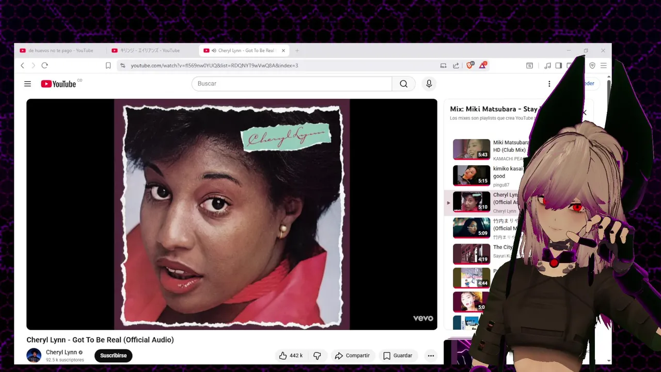Open site settings icon in address bar
Screen dimensions: 661x372
122,66
